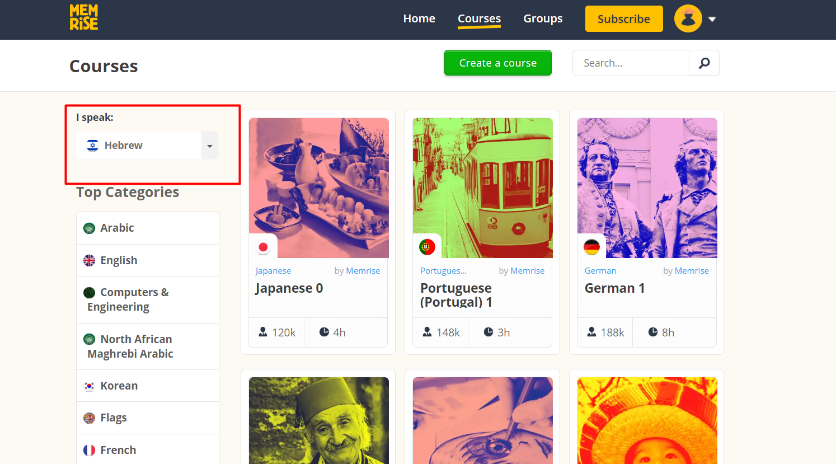
Task: Open the Portuguese tram thumbnail
Action: [x=482, y=188]
